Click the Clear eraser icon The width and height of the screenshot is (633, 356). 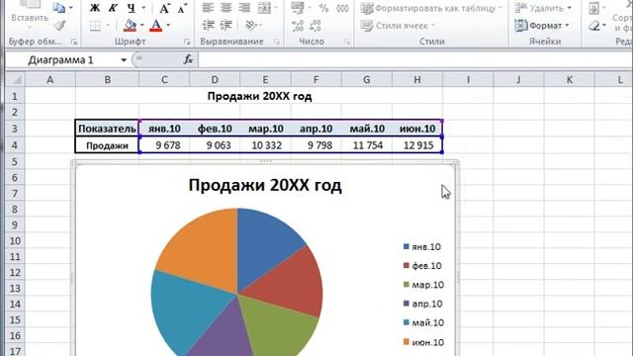[x=594, y=26]
